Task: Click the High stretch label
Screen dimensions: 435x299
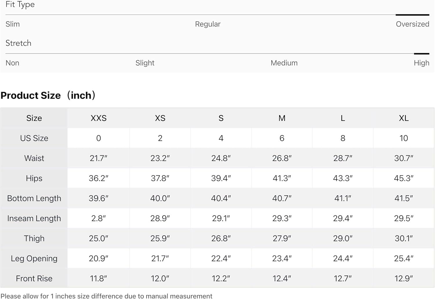Action: coord(421,63)
